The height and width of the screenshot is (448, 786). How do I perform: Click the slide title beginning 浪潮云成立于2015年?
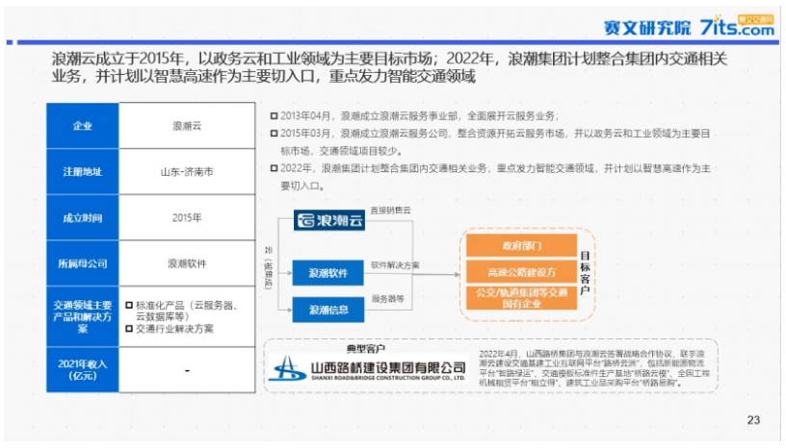pos(389,67)
